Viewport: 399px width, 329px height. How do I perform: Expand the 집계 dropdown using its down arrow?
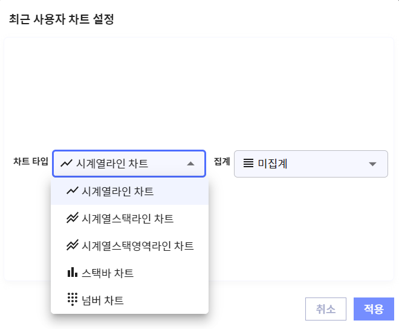point(372,164)
